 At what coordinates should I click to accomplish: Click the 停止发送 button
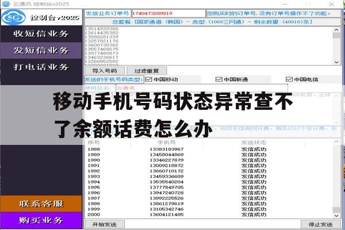click(321, 224)
